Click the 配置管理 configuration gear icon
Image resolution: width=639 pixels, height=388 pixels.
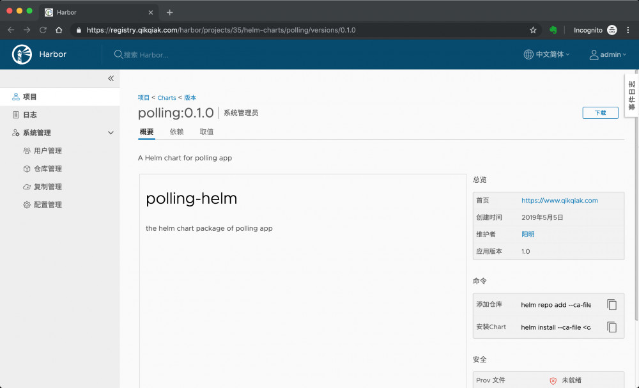coord(26,205)
